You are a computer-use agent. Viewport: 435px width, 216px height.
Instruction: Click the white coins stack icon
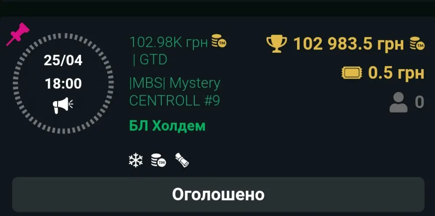click(158, 161)
